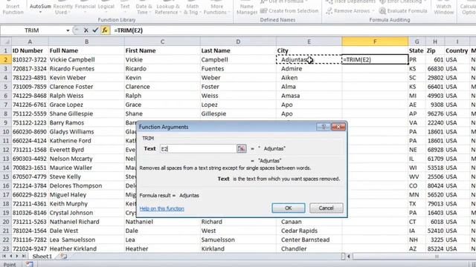
Task: Confirm formula with checkmark icon
Action: pos(95,30)
